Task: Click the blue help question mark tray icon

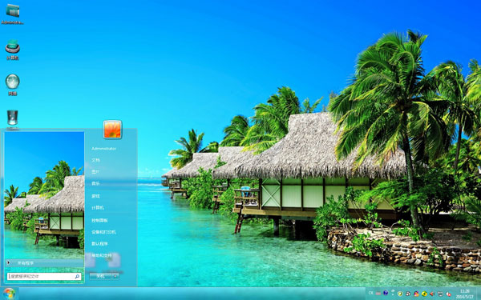Action: (x=386, y=293)
